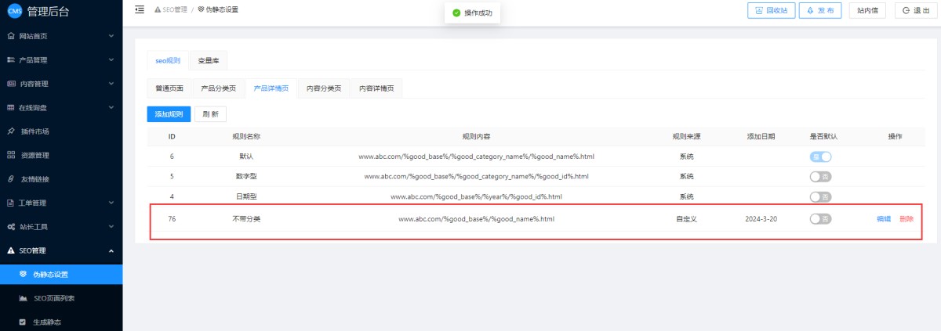Image resolution: width=941 pixels, height=331 pixels.
Task: Click 删除 for rule 76
Action: coord(906,219)
